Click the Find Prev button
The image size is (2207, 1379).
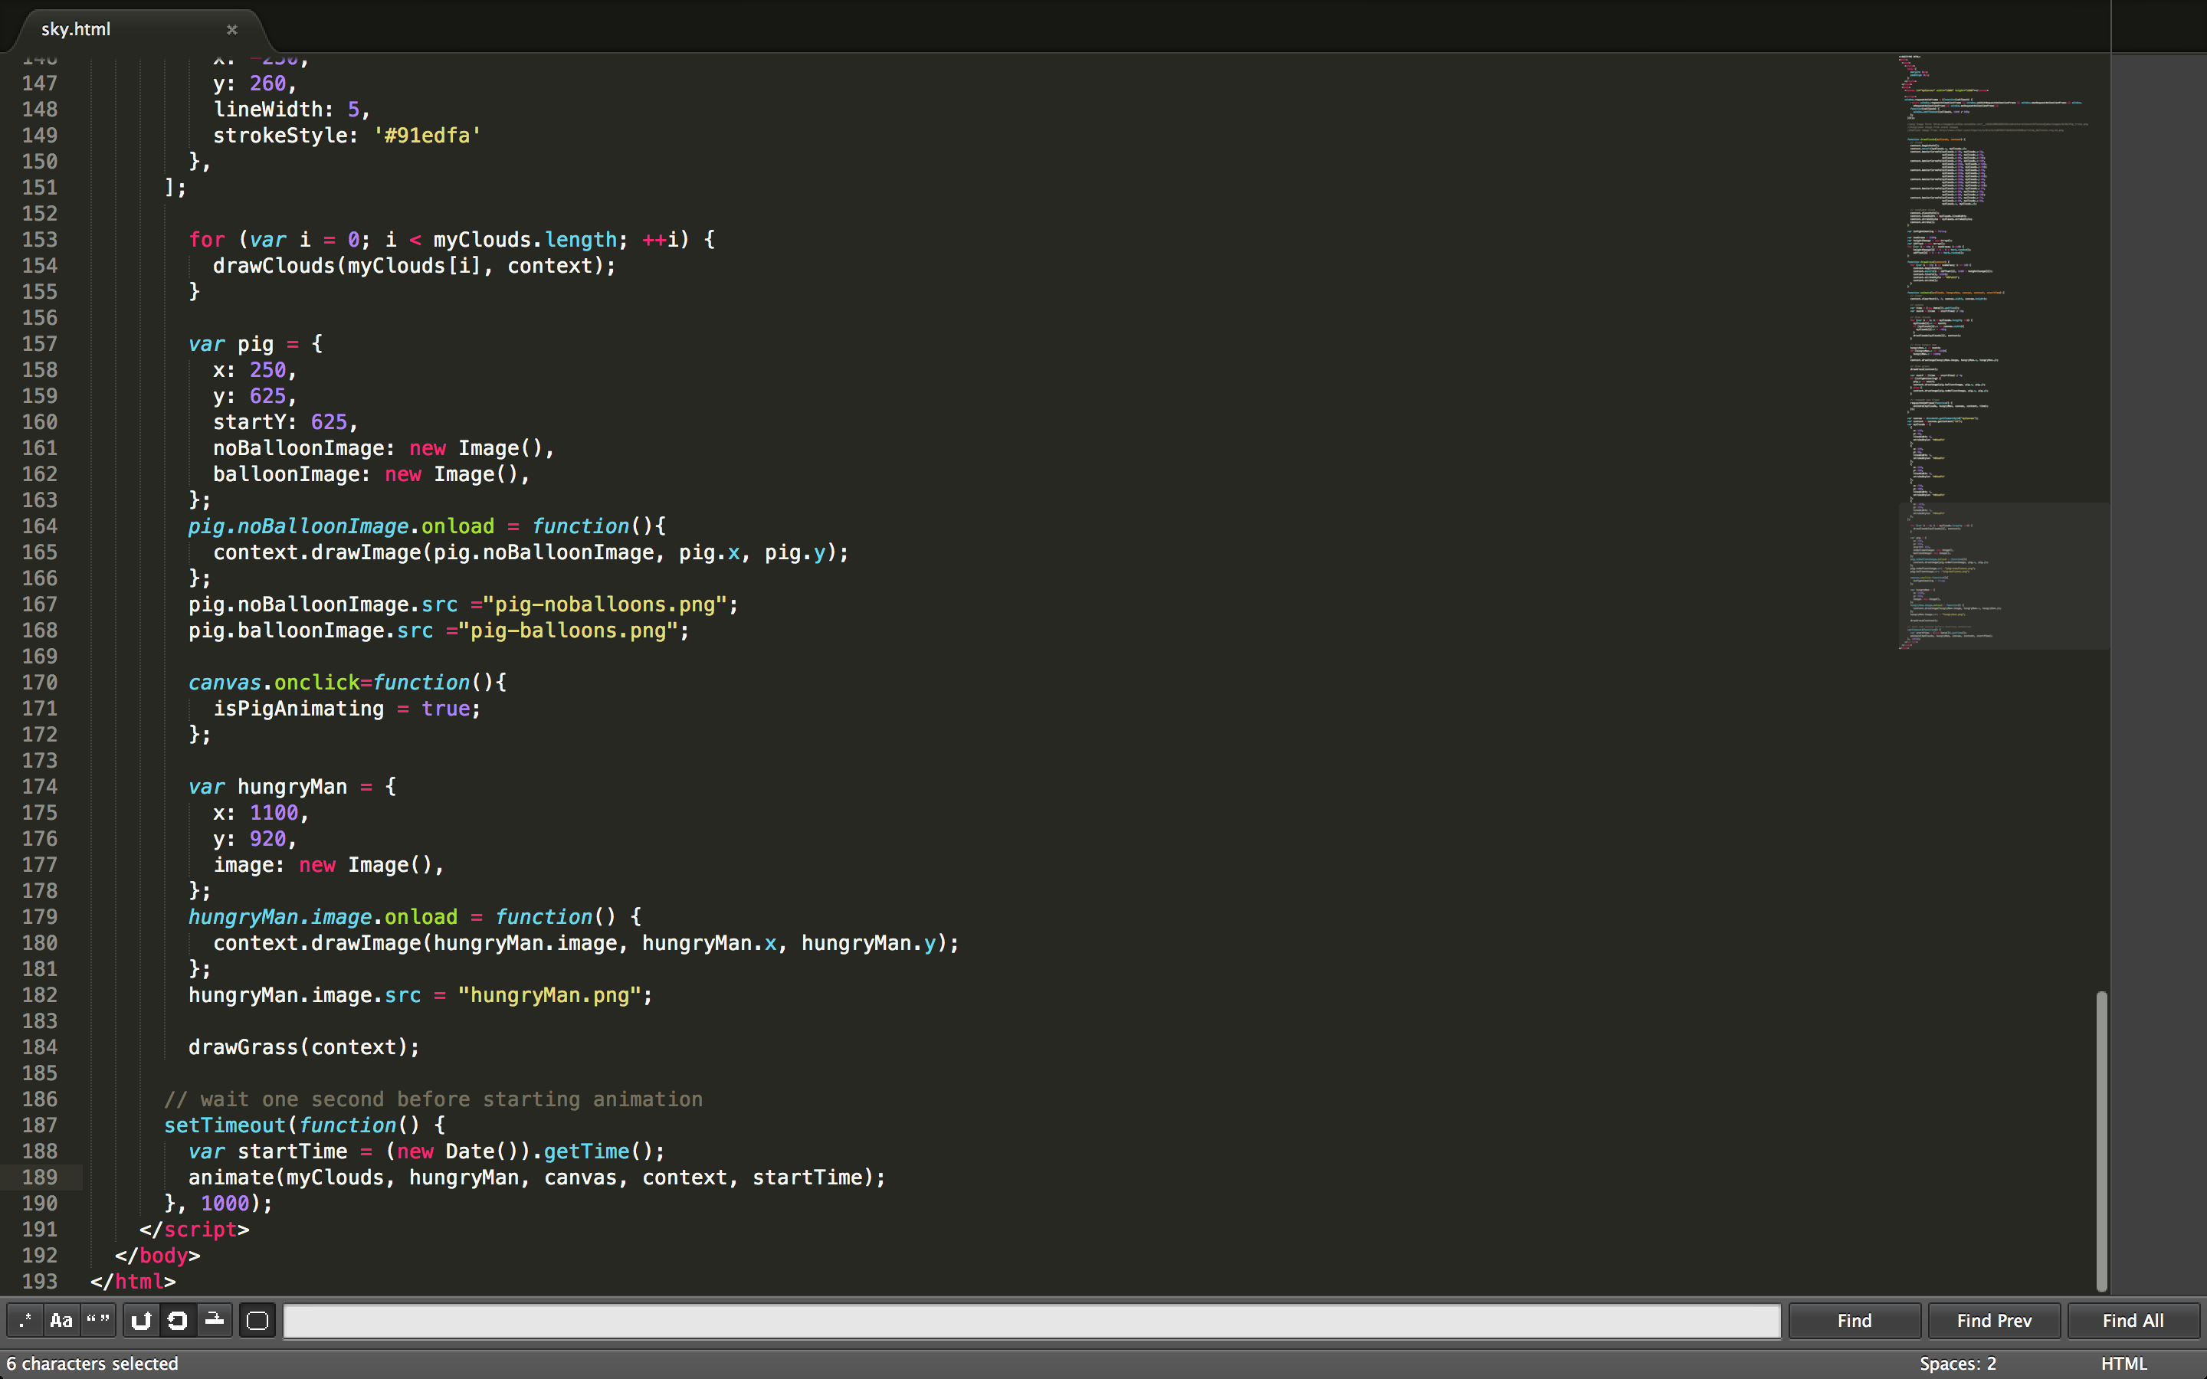[1994, 1320]
